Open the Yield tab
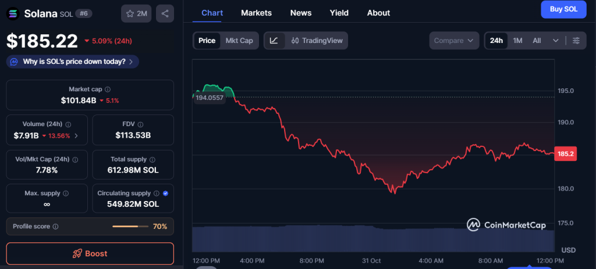 coord(339,13)
